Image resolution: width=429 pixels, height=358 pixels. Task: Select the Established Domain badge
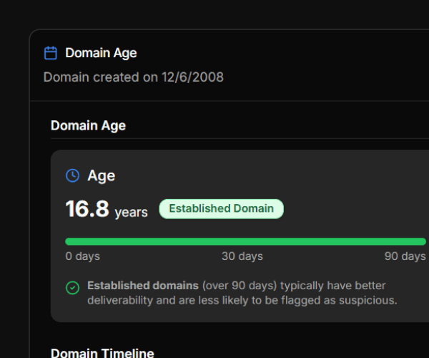221,208
